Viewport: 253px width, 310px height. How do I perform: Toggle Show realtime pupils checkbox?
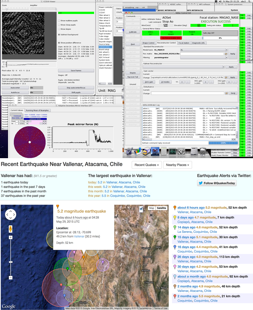coord(59,21)
